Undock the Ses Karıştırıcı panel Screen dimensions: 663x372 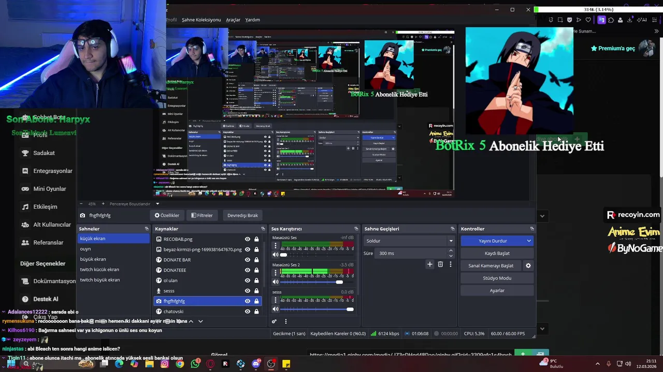356,229
